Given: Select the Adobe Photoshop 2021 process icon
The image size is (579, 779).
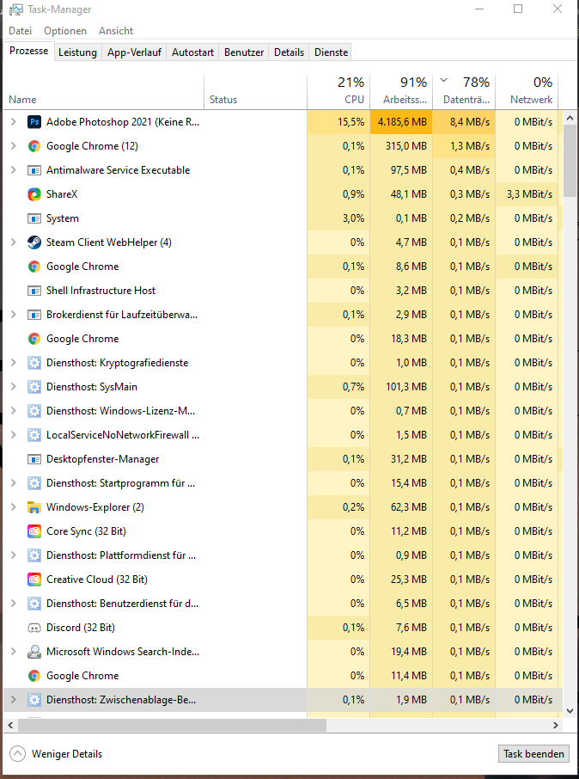Looking at the screenshot, I should click(34, 122).
